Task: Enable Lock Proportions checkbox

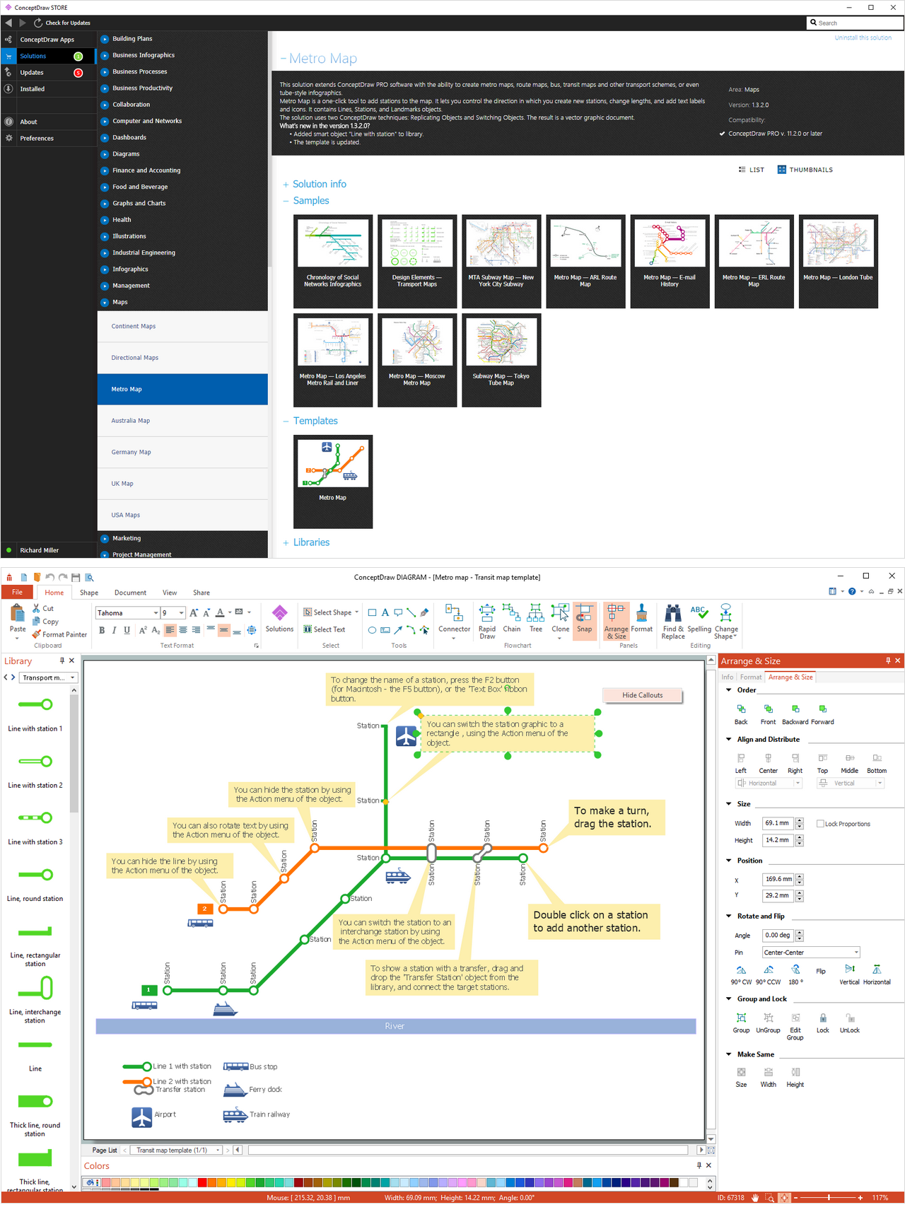Action: pos(820,824)
